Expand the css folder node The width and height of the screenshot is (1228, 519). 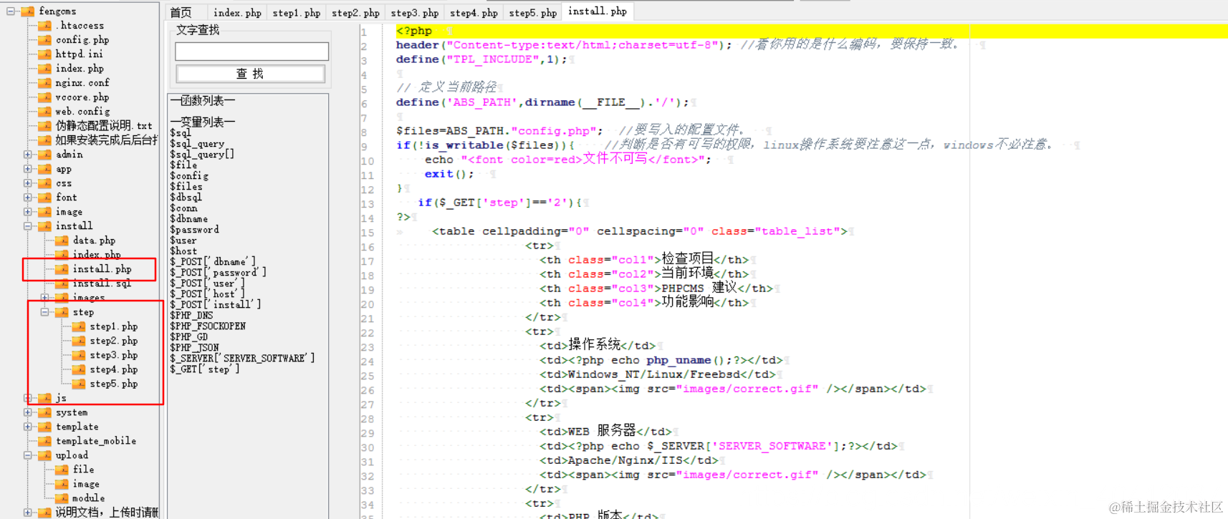(28, 183)
